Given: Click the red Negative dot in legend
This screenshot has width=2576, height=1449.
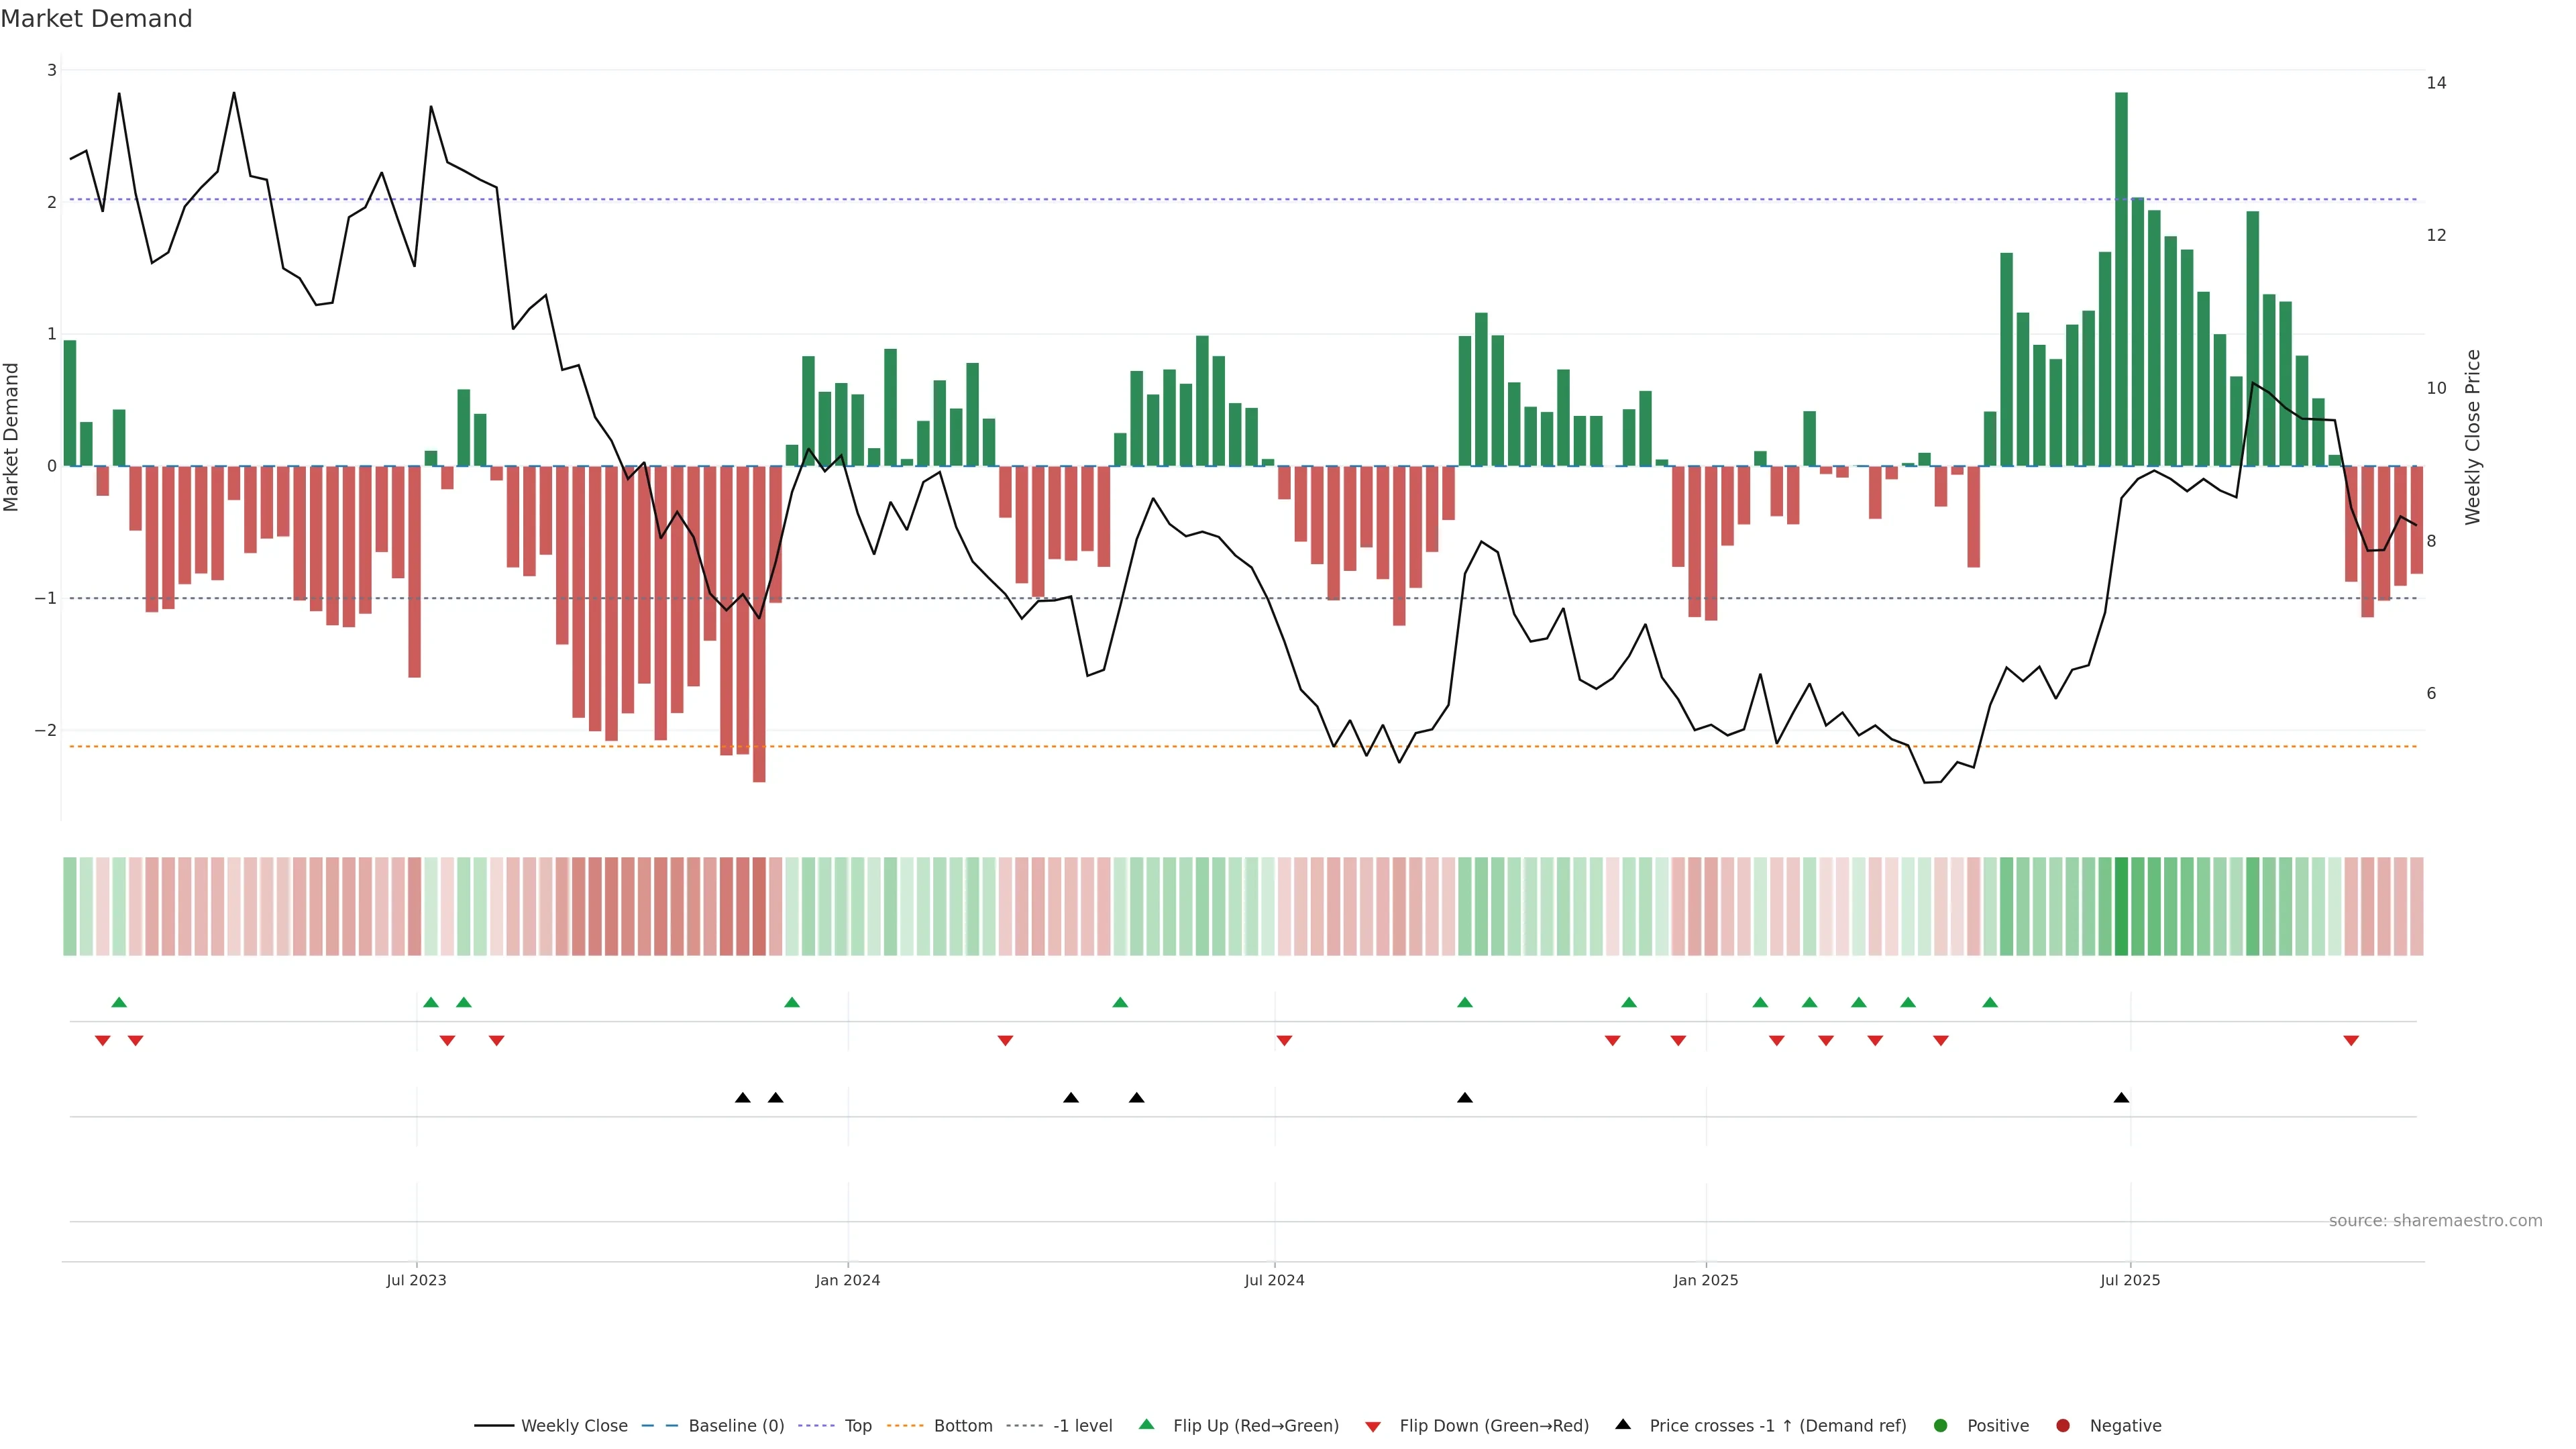Looking at the screenshot, I should click(x=2063, y=1426).
